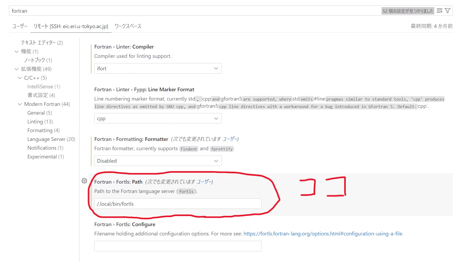Viewport: 462px width, 262px height.
Task: Click the Fypp: Line Marker Format title
Action: [144, 89]
